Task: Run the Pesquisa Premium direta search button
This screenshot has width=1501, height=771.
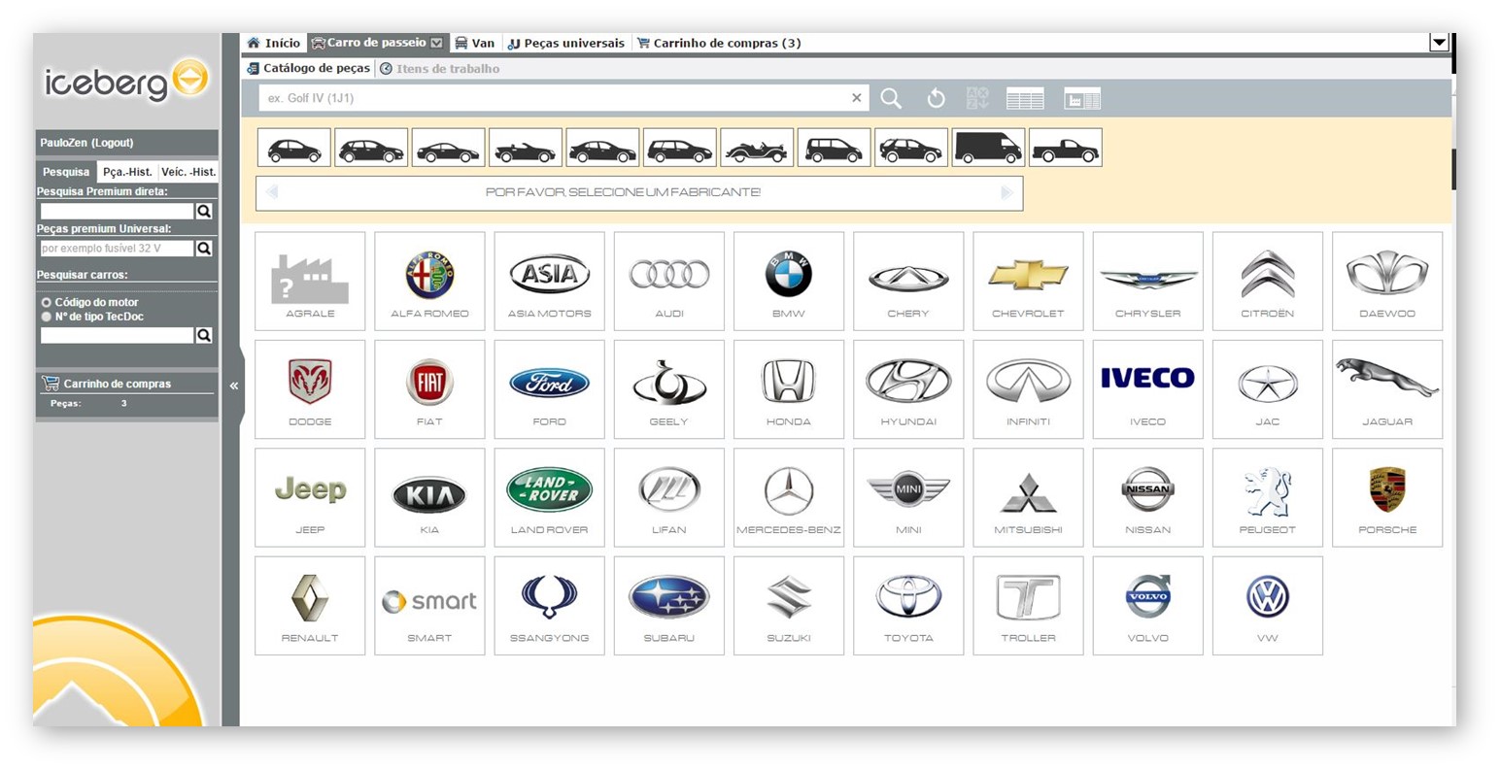Action: pyautogui.click(x=204, y=211)
